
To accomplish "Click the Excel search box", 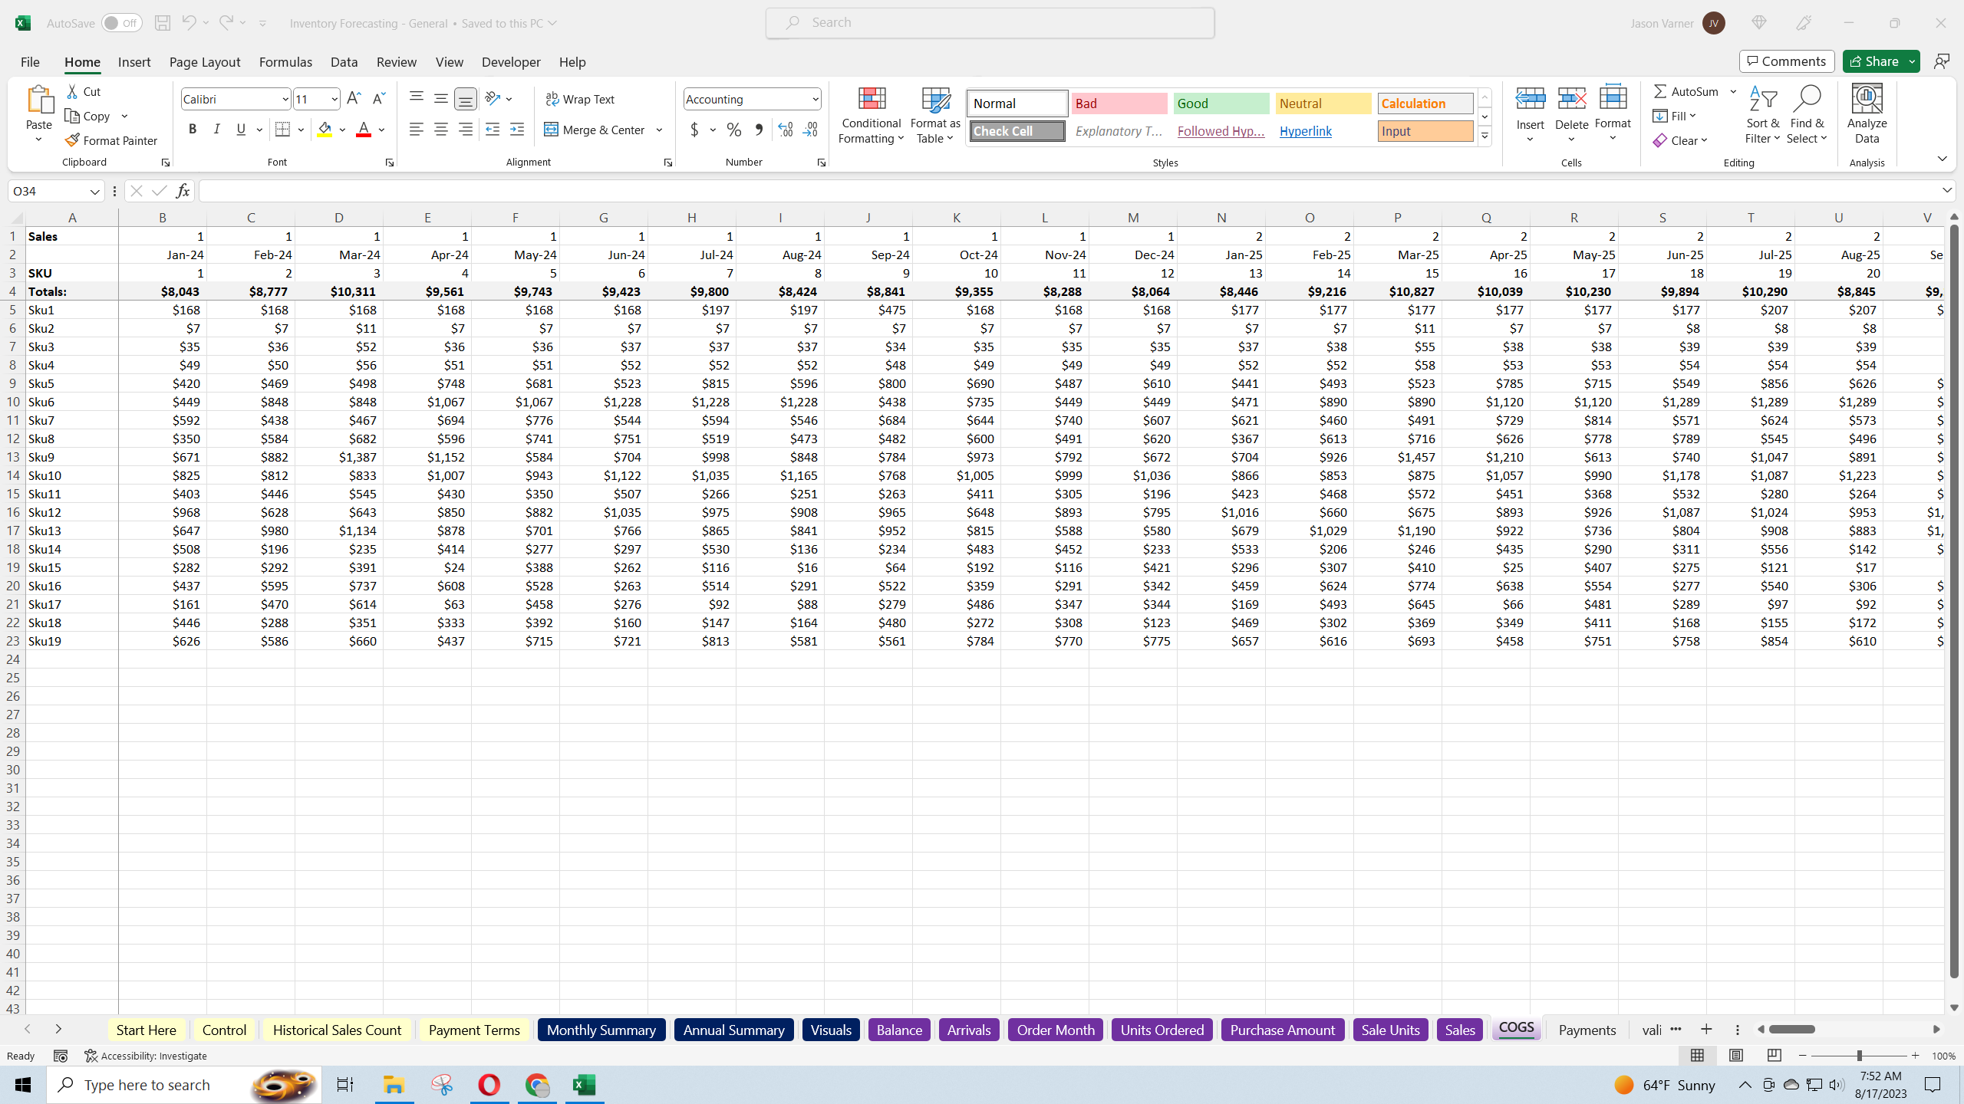I will (989, 22).
